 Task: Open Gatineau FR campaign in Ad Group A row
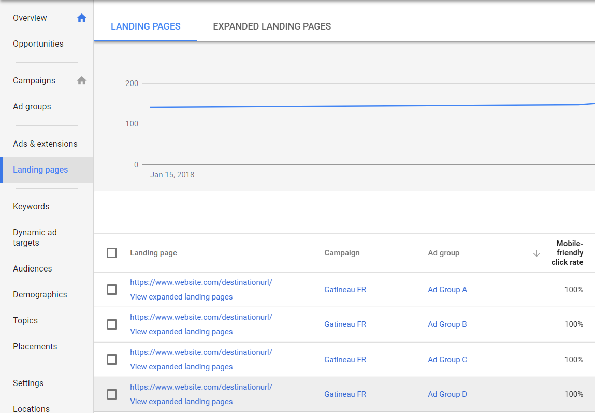pyautogui.click(x=345, y=290)
